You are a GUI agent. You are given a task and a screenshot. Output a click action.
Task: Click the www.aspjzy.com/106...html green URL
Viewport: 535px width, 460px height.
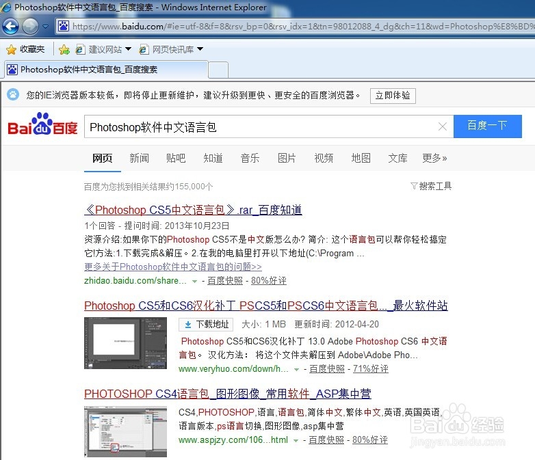point(233,440)
